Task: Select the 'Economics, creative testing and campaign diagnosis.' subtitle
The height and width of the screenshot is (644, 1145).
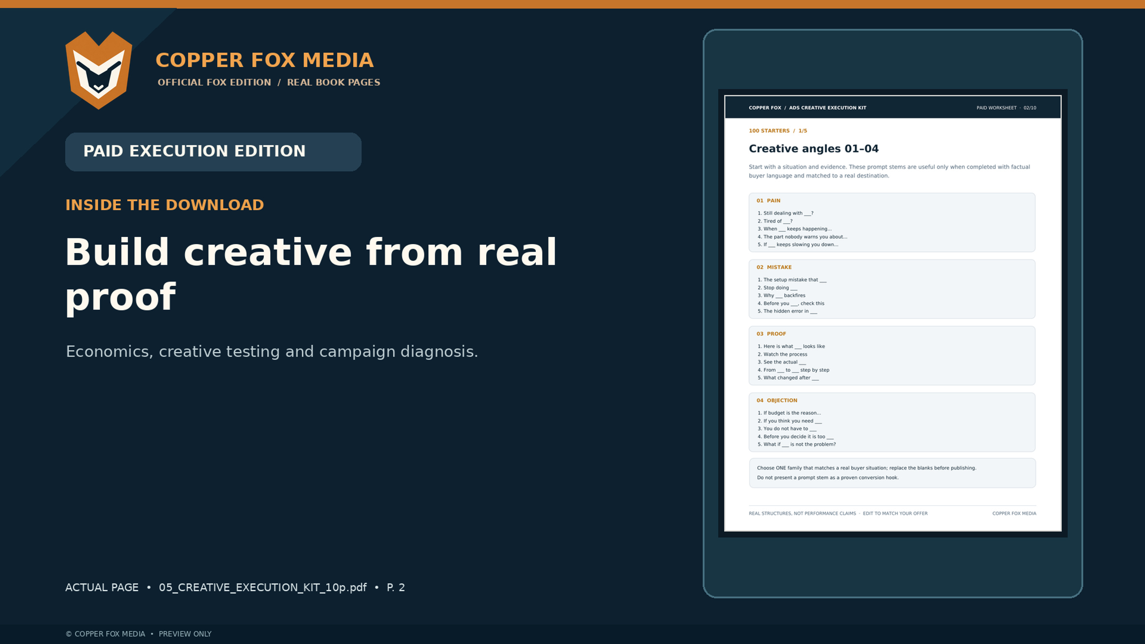Action: pos(272,352)
